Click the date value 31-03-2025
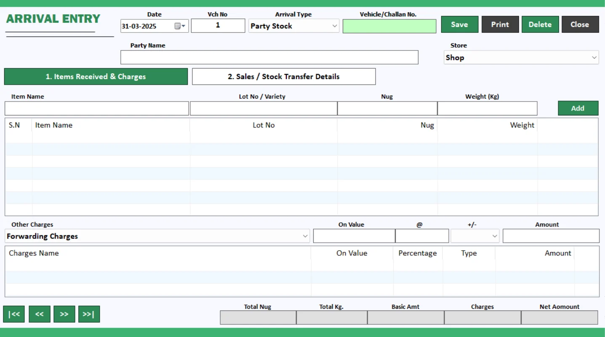The height and width of the screenshot is (337, 605). click(139, 26)
